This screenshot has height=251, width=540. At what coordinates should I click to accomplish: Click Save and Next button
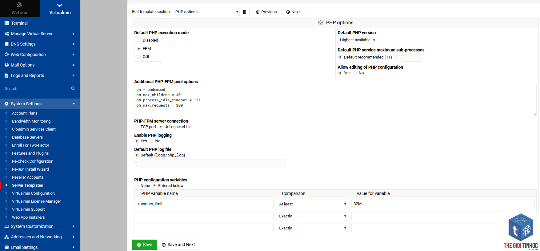click(x=178, y=245)
